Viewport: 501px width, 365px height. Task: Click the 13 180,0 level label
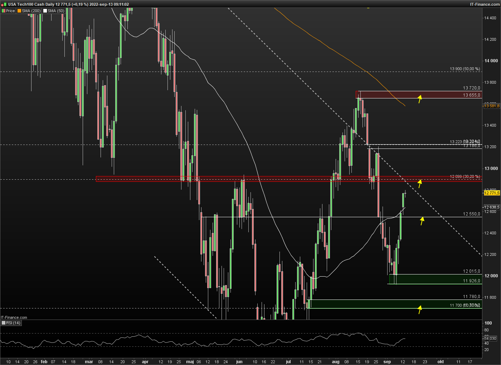click(x=472, y=146)
